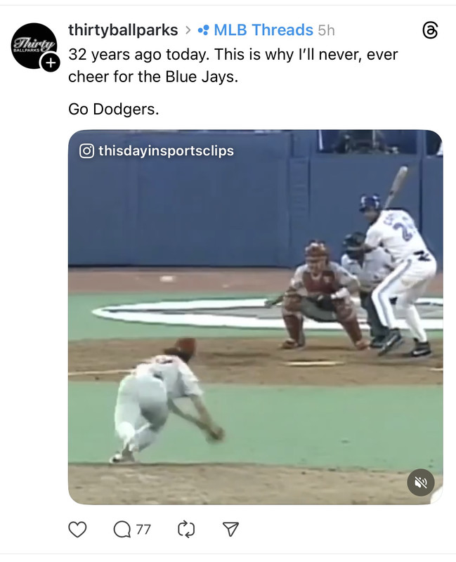Open the baseball video clip
Image resolution: width=456 pixels, height=562 pixels.
[x=255, y=317]
